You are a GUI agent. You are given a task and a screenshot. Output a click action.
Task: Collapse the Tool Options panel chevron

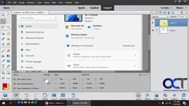pyautogui.click(x=147, y=75)
